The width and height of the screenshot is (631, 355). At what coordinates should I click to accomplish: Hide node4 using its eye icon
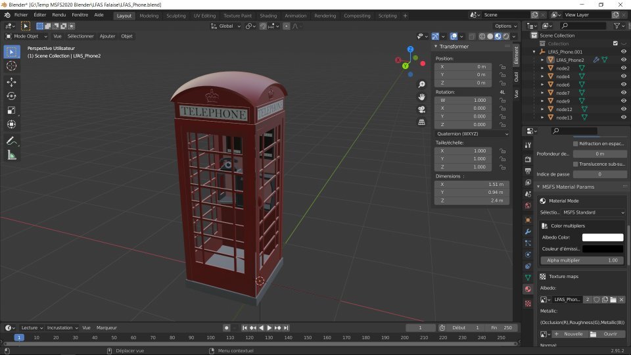[623, 76]
